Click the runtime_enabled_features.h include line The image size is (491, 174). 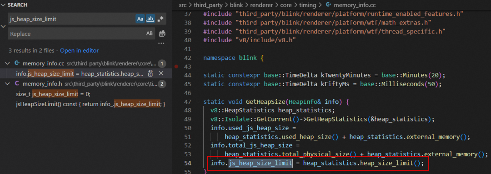click(x=333, y=14)
